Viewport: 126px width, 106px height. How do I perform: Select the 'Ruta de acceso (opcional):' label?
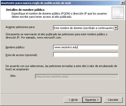coord(22,55)
